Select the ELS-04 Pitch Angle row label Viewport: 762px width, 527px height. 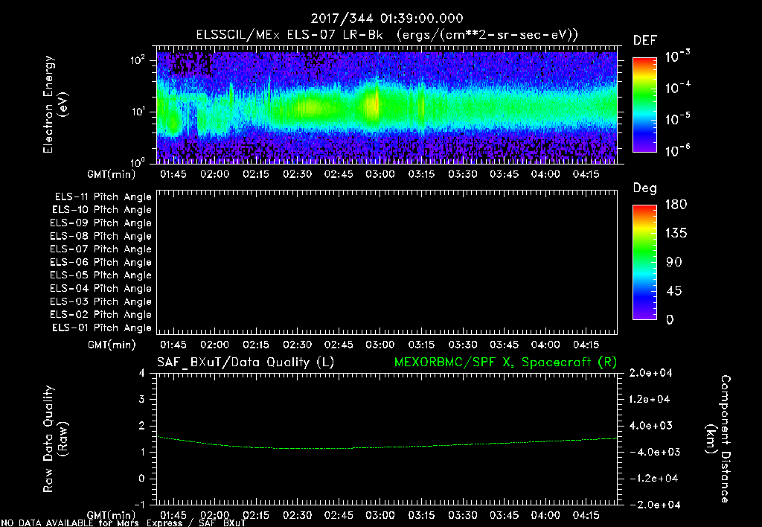pos(100,289)
